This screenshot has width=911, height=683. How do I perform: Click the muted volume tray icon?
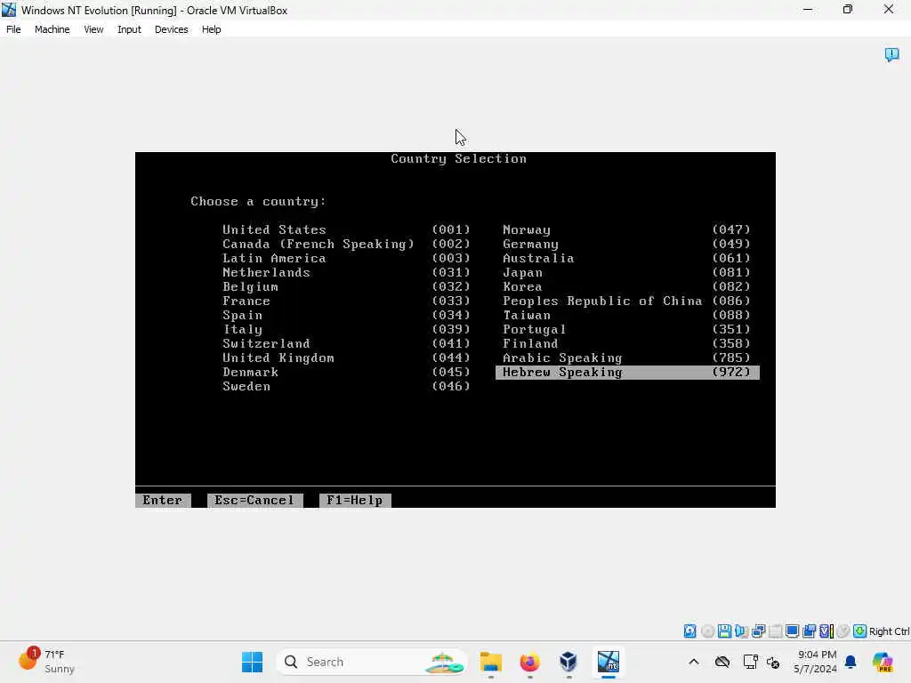pos(773,662)
